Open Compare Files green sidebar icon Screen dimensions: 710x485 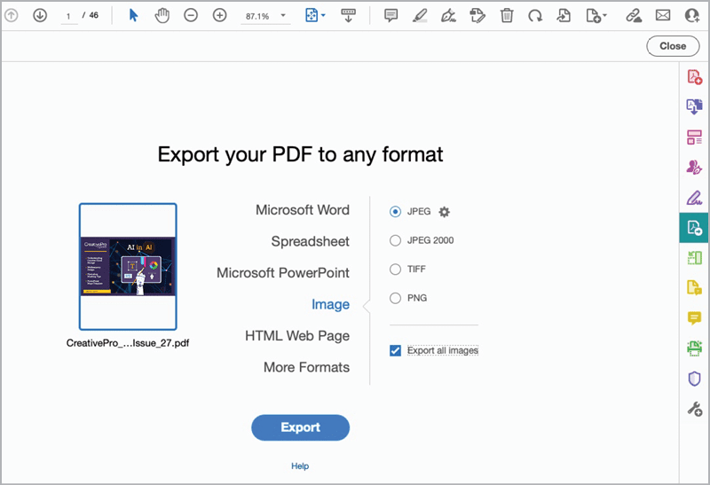[695, 258]
